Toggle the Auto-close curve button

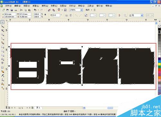tap(119, 15)
